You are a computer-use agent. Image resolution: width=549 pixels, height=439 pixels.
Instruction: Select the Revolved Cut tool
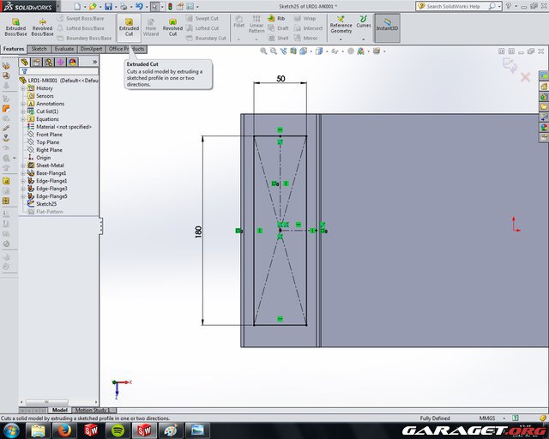[x=173, y=26]
